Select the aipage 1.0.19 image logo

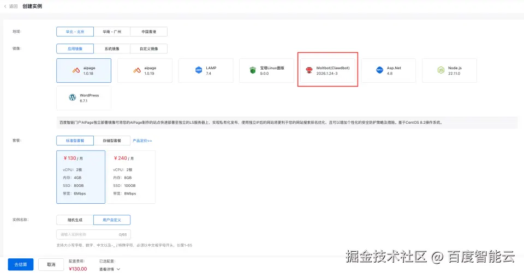point(137,70)
